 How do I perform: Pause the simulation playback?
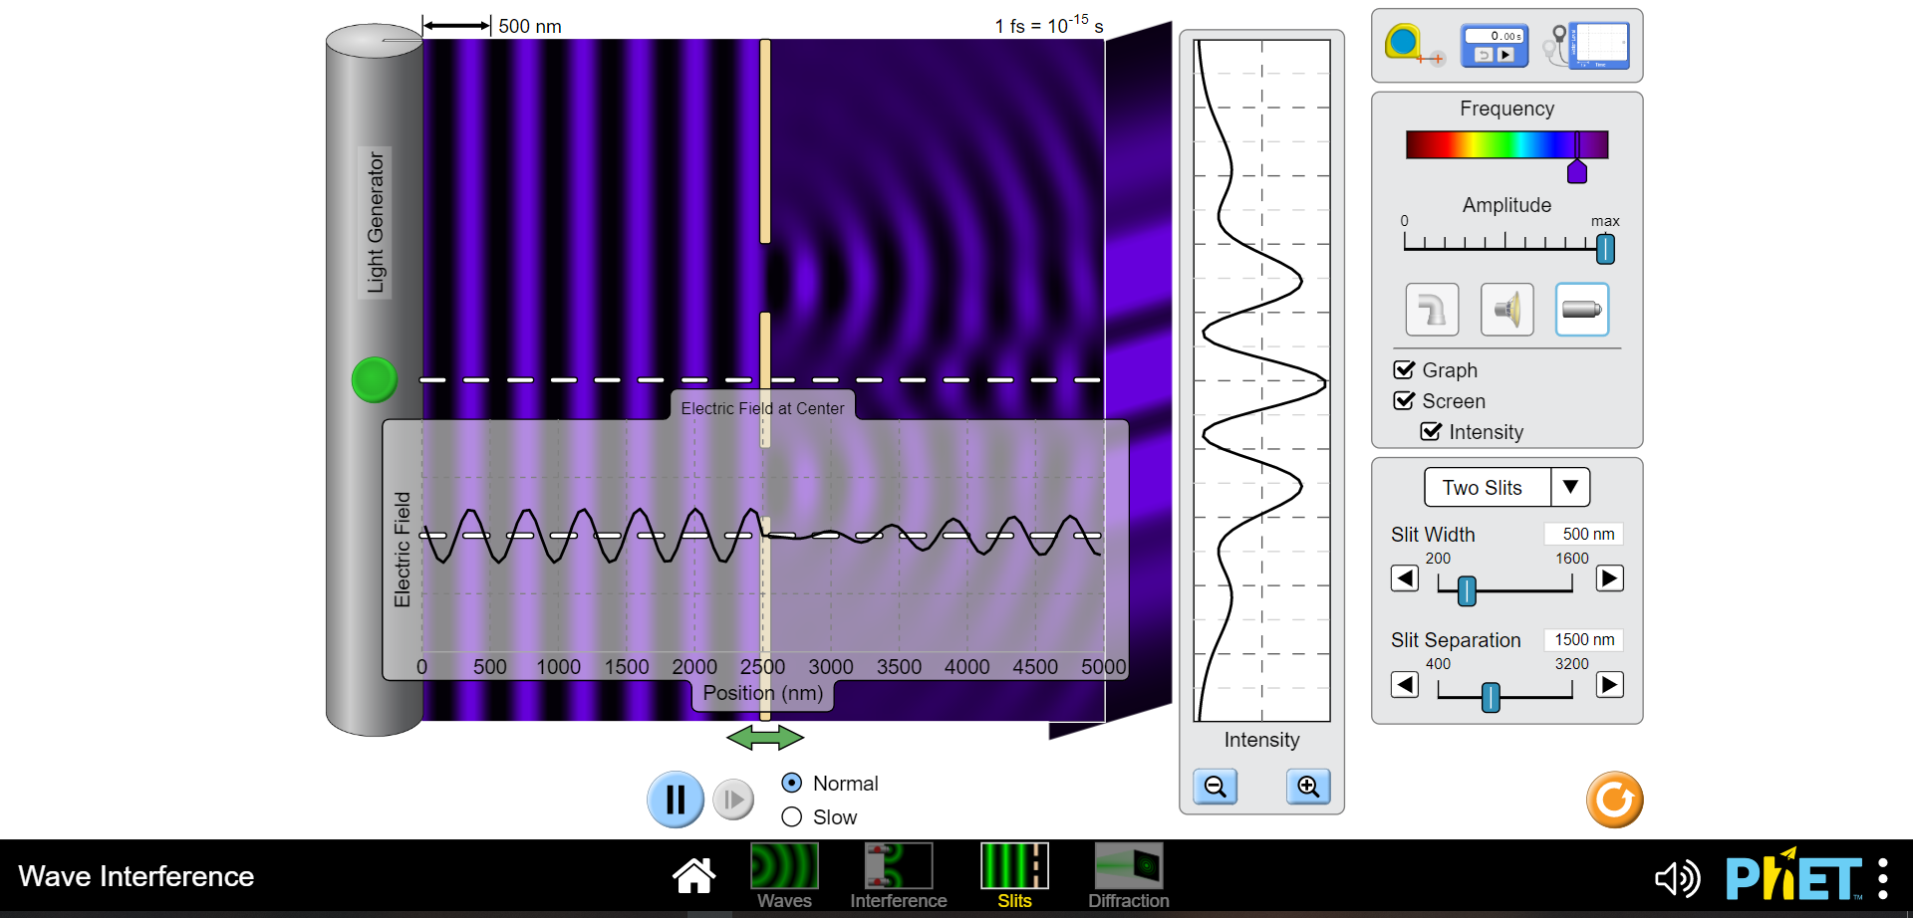(x=676, y=799)
